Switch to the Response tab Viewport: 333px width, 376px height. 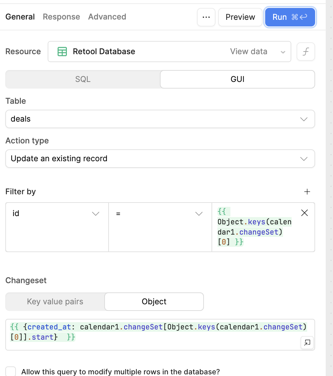tap(61, 17)
